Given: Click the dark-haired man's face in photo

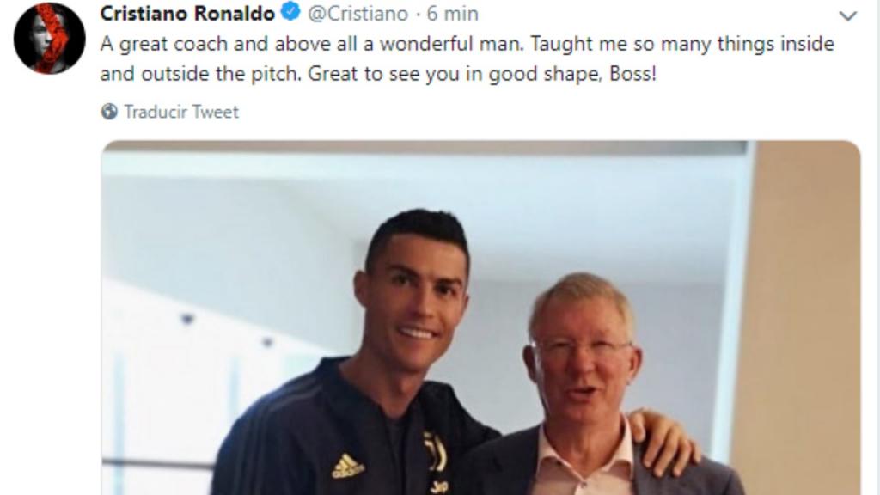Looking at the screenshot, I should pyautogui.click(x=414, y=297).
